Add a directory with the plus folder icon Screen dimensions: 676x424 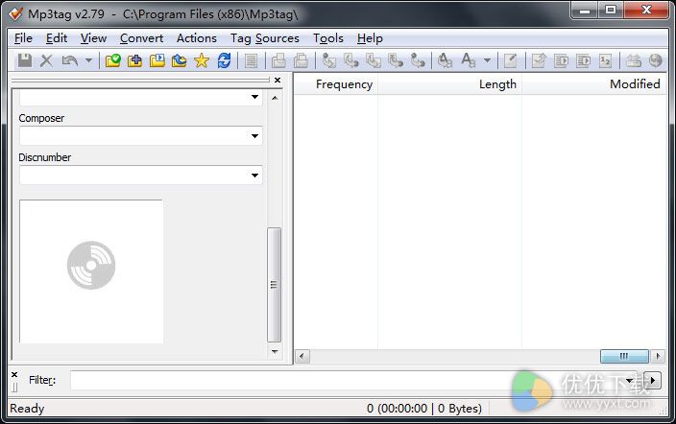(x=135, y=60)
